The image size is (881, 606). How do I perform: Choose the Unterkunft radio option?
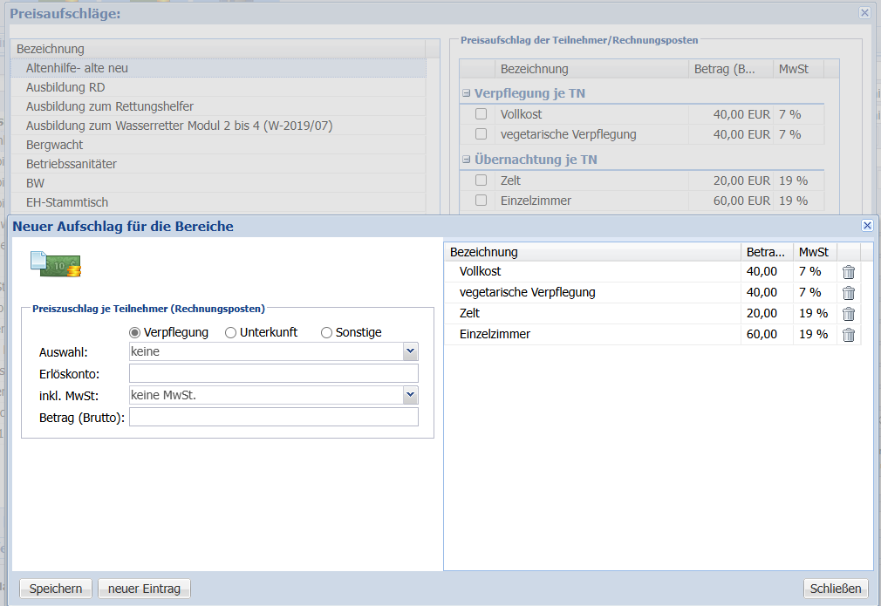231,332
